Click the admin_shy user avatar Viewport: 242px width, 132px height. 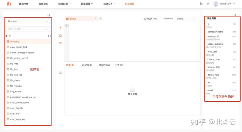pos(216,4)
